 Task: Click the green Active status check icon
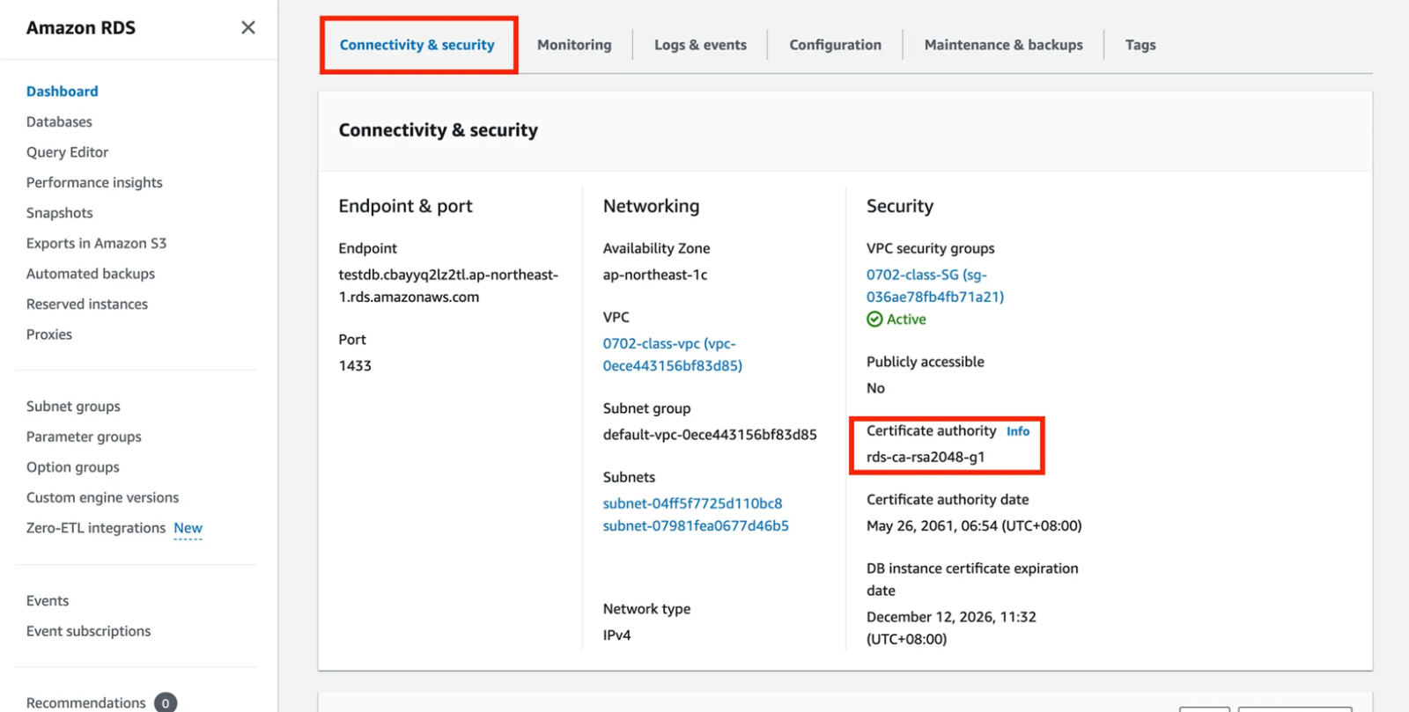point(874,319)
